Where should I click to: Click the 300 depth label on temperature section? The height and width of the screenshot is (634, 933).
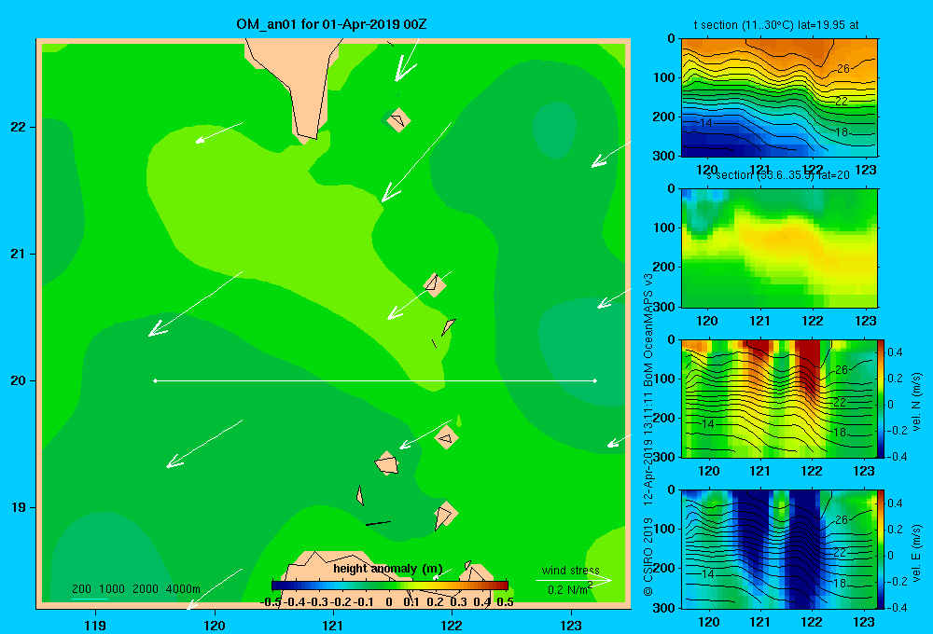664,155
